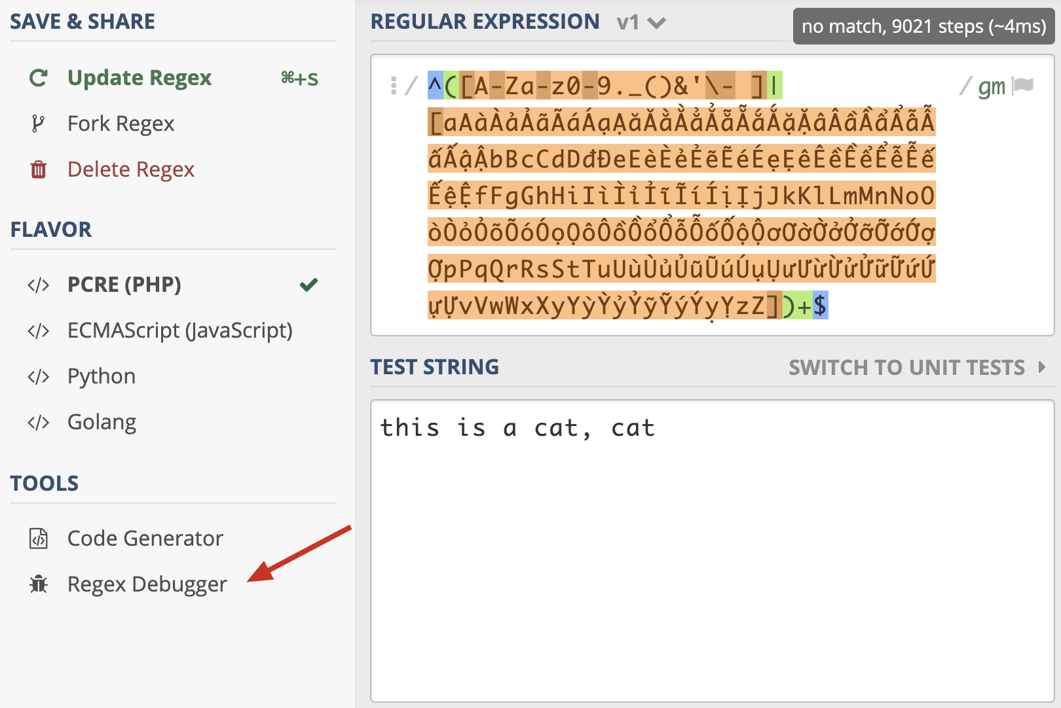Click the code brackets icon beside Golang
The height and width of the screenshot is (708, 1061).
tap(39, 423)
